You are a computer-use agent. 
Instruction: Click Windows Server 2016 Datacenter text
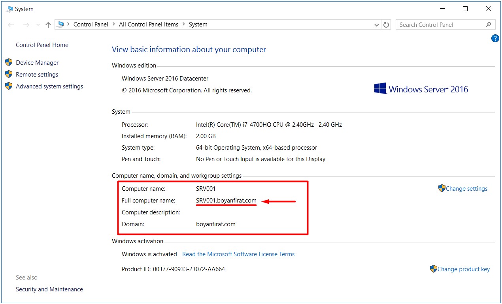165,79
